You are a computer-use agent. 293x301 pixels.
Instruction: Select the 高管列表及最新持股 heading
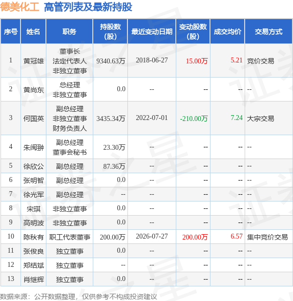tap(88, 7)
